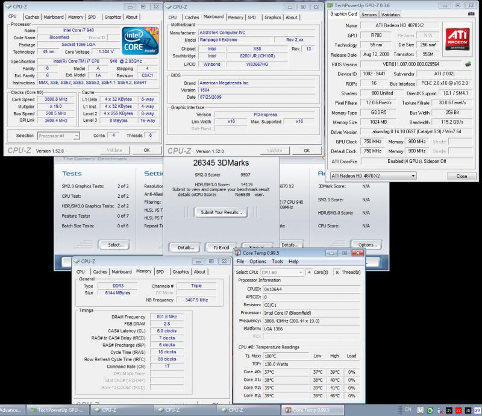Click Submit Your Results button in 3DMark score

click(x=221, y=212)
